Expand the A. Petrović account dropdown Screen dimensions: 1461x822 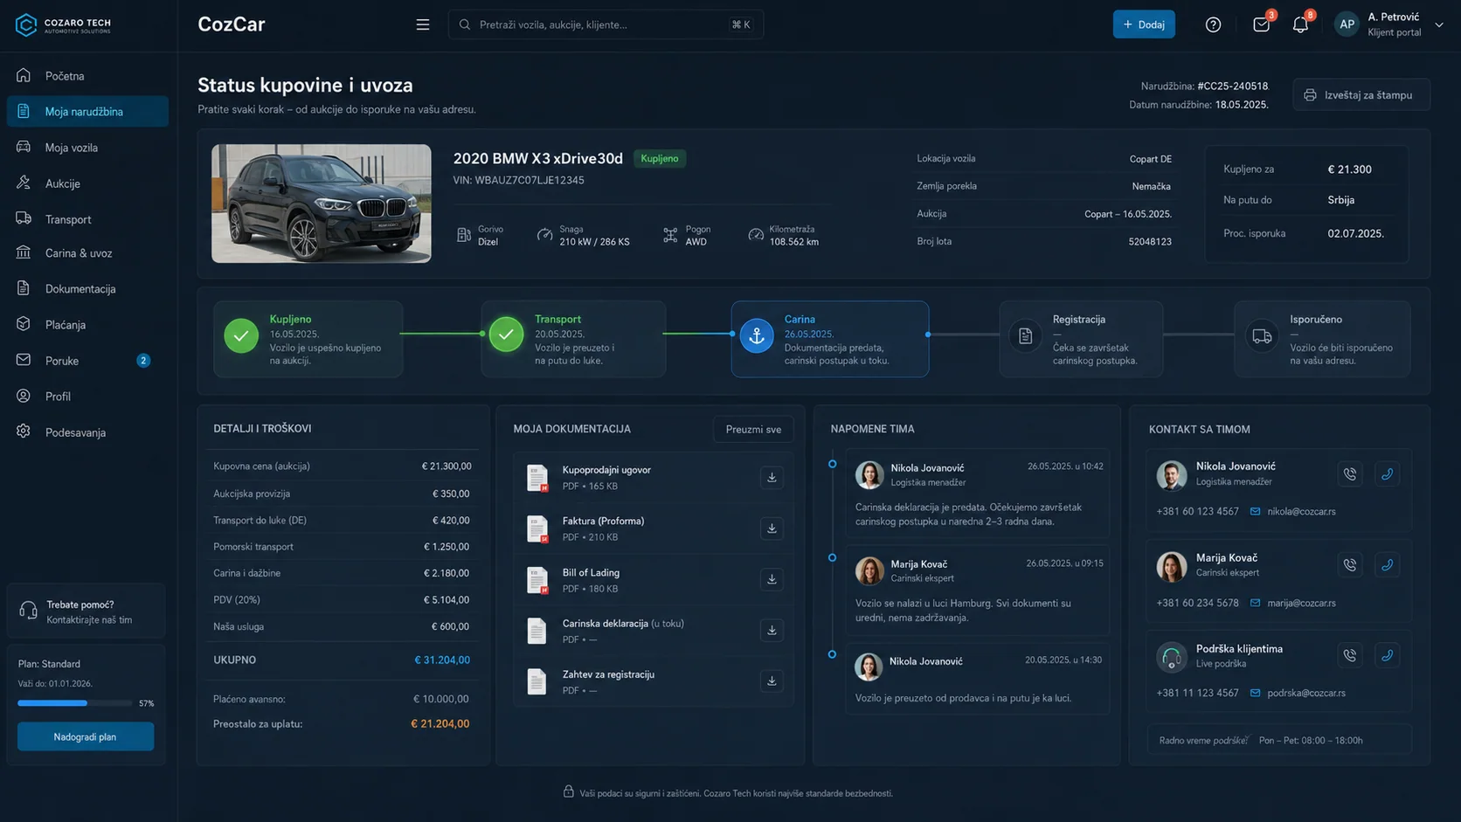click(x=1438, y=24)
